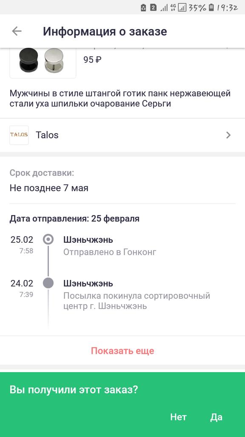Tap the Отправлено в Гонконг status
This screenshot has height=437, width=245.
(110, 252)
